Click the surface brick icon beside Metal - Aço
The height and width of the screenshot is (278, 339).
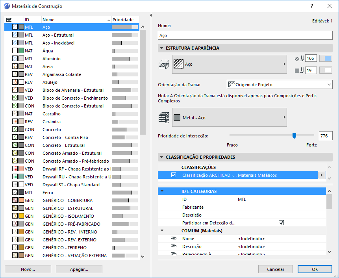pos(164,118)
